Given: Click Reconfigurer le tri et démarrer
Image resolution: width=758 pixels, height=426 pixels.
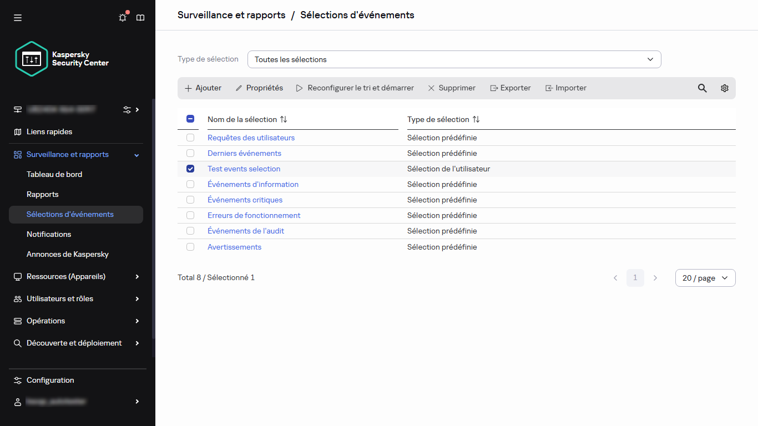Looking at the screenshot, I should (x=355, y=88).
